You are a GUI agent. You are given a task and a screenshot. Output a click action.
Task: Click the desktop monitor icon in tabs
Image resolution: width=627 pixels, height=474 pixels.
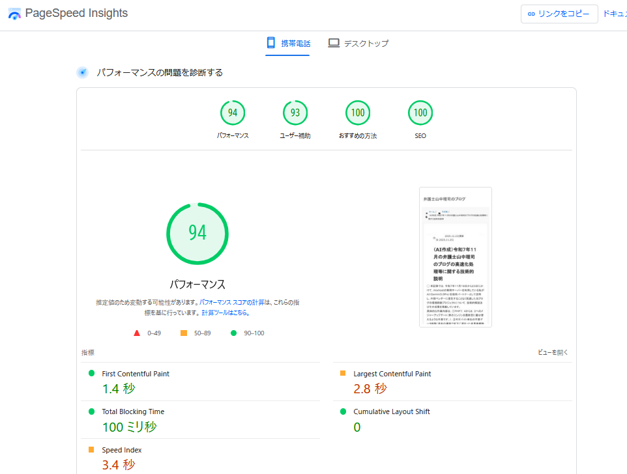click(334, 43)
